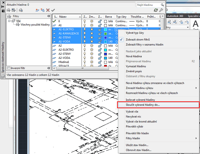Open layer Settings wrench icon
This screenshot has width=200, height=154.
(161, 10)
